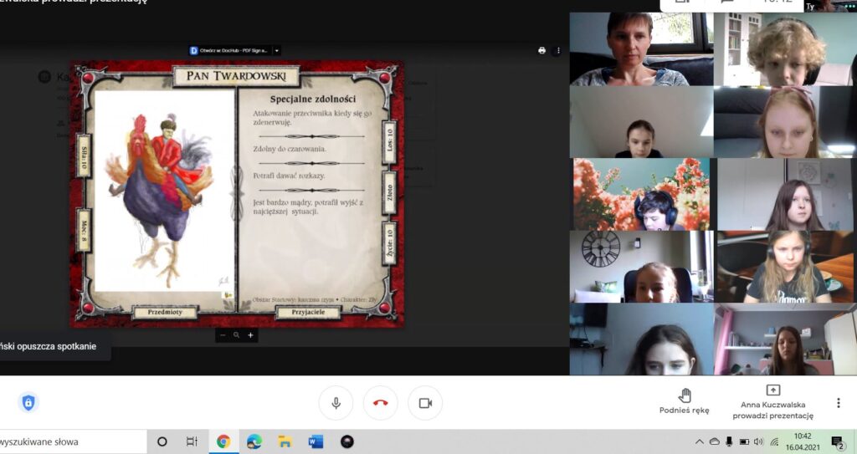This screenshot has height=454, width=857.
Task: Open Wi-Fi network tray icon
Action: [x=774, y=441]
